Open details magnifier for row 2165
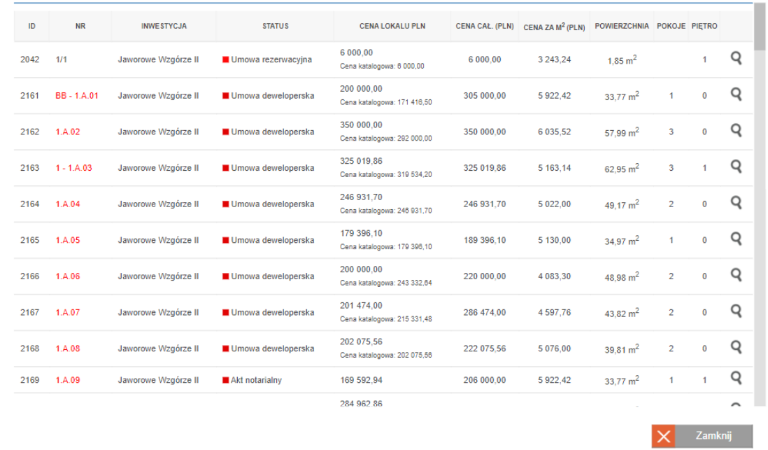Image resolution: width=768 pixels, height=450 pixels. (736, 239)
